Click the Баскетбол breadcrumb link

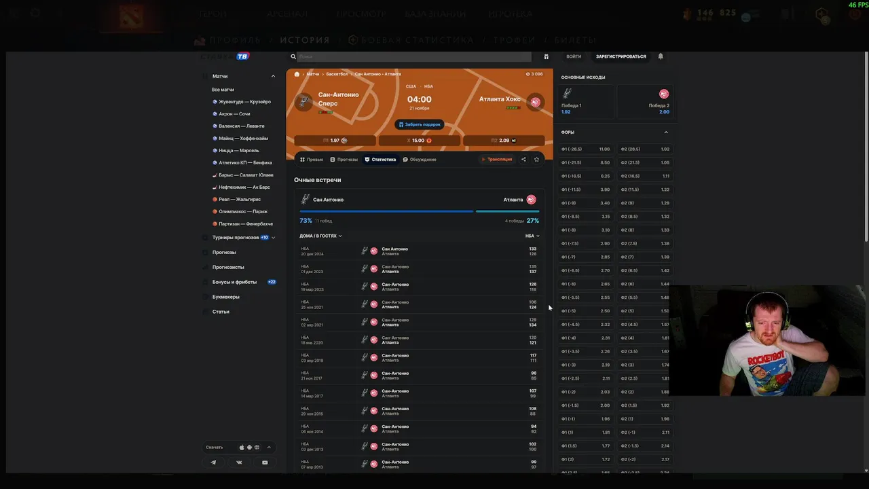[337, 74]
